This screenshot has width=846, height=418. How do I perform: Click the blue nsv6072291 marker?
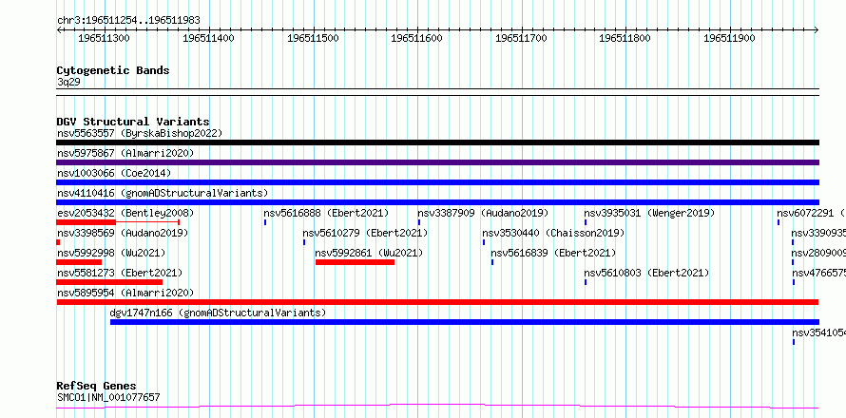click(x=778, y=222)
